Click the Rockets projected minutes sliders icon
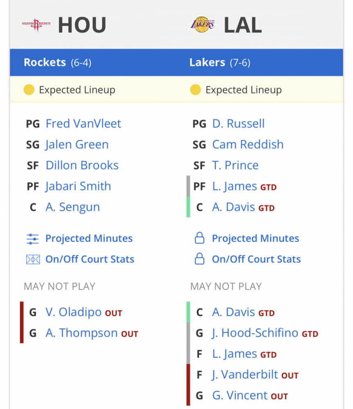Image resolution: width=353 pixels, height=409 pixels. [33, 239]
